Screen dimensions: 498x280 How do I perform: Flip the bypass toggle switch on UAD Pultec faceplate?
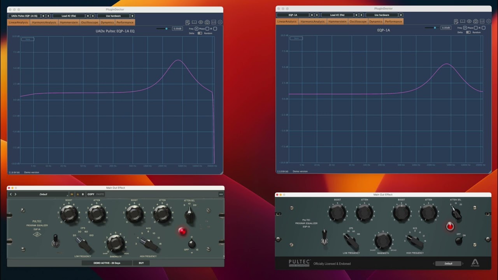coord(56,241)
